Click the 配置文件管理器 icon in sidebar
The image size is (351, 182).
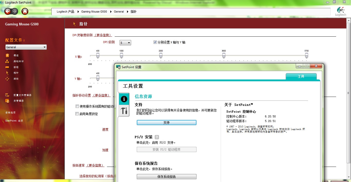[7, 95]
